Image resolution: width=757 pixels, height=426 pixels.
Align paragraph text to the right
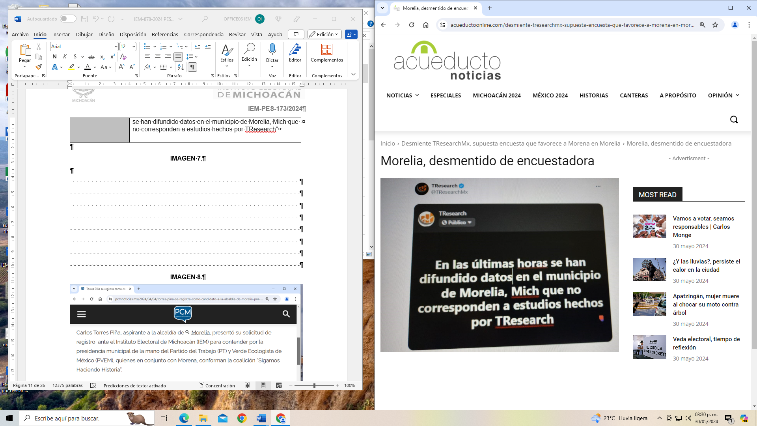coord(168,57)
